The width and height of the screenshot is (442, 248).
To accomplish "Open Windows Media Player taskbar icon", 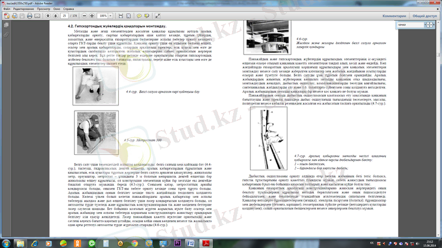I will [49, 243].
